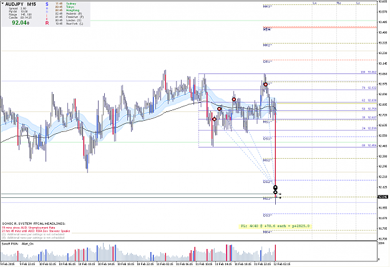Click the 12 Feb 02:15 time axis label

pyautogui.click(x=282, y=264)
